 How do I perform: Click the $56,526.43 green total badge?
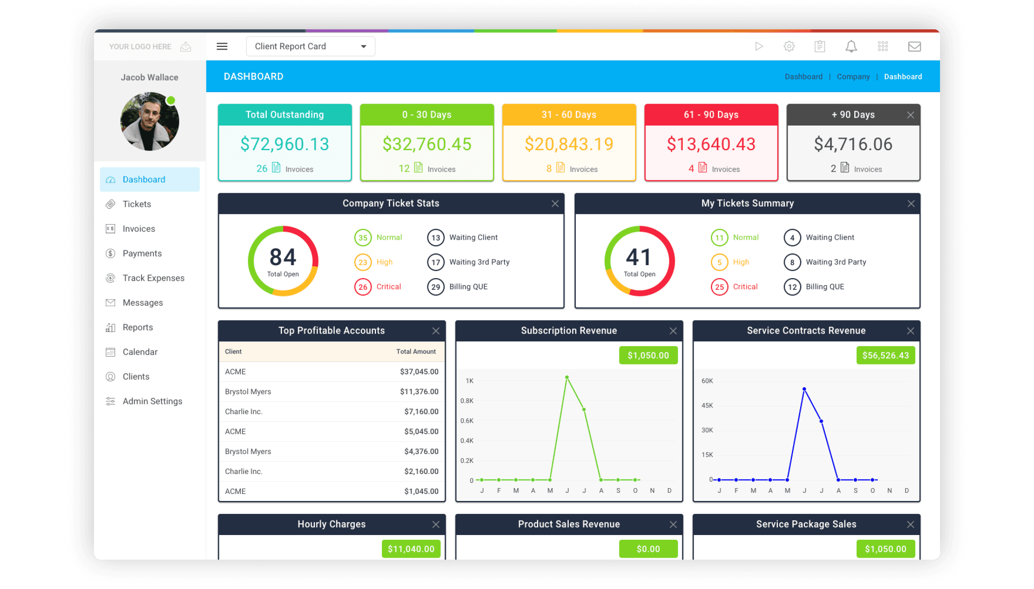click(x=885, y=355)
